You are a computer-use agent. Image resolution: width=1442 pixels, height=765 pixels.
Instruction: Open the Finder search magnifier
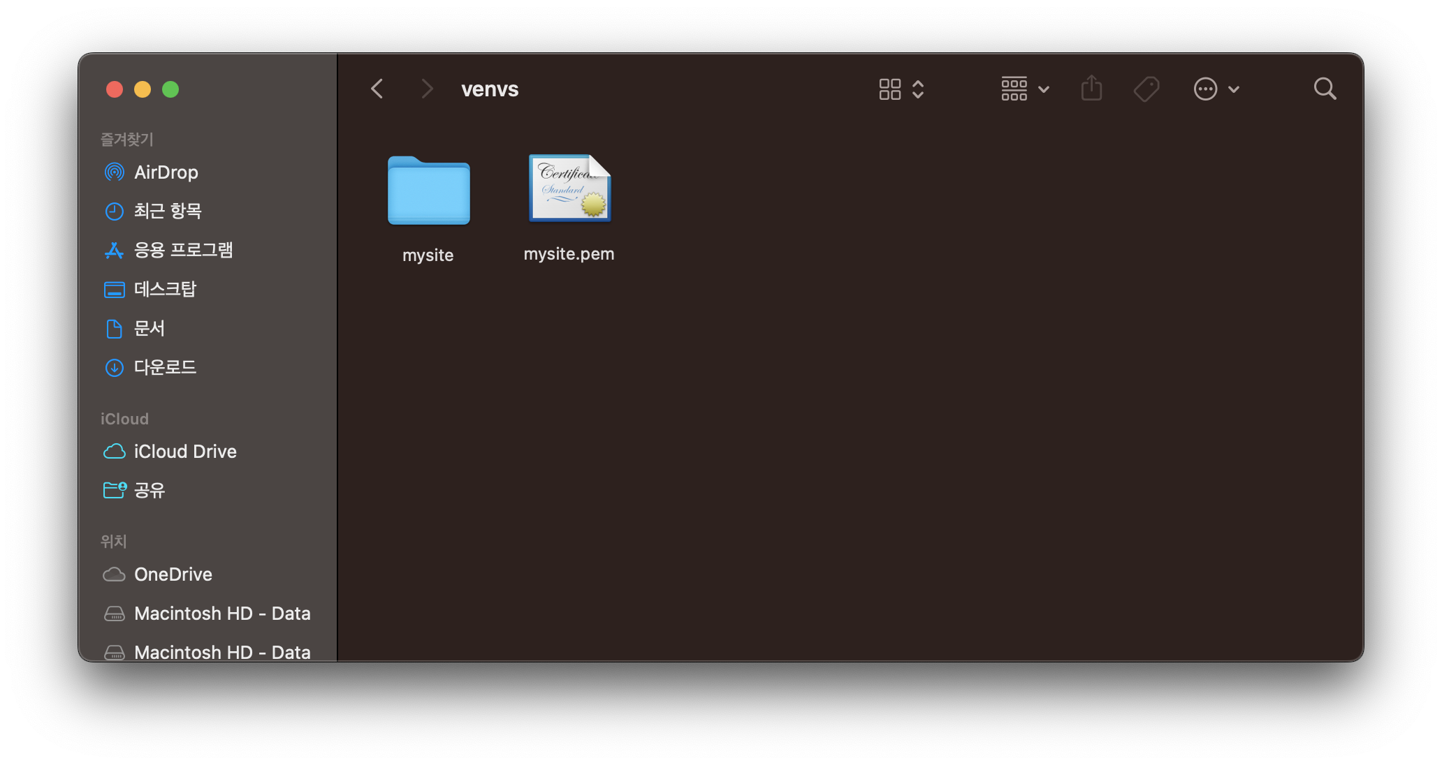[x=1325, y=89]
